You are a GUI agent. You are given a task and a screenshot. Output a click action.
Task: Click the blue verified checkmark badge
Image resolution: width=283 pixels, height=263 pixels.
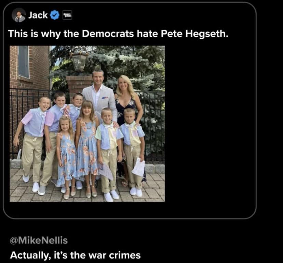click(54, 15)
